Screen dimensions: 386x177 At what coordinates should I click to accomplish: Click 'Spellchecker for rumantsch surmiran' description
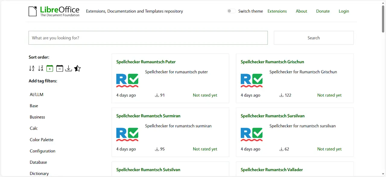(178, 126)
